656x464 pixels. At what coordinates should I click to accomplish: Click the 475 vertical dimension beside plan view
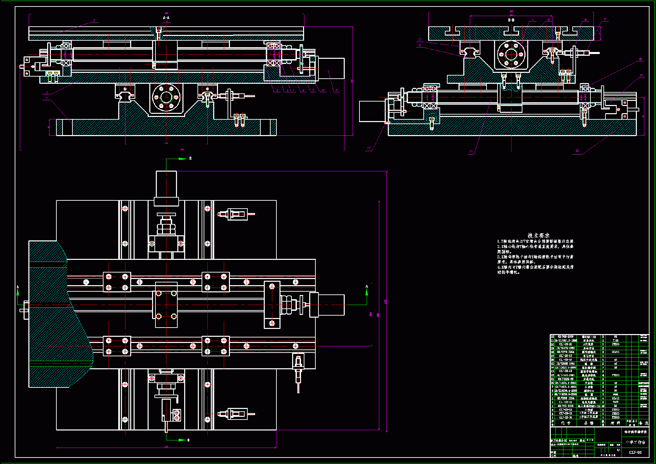tap(386, 302)
